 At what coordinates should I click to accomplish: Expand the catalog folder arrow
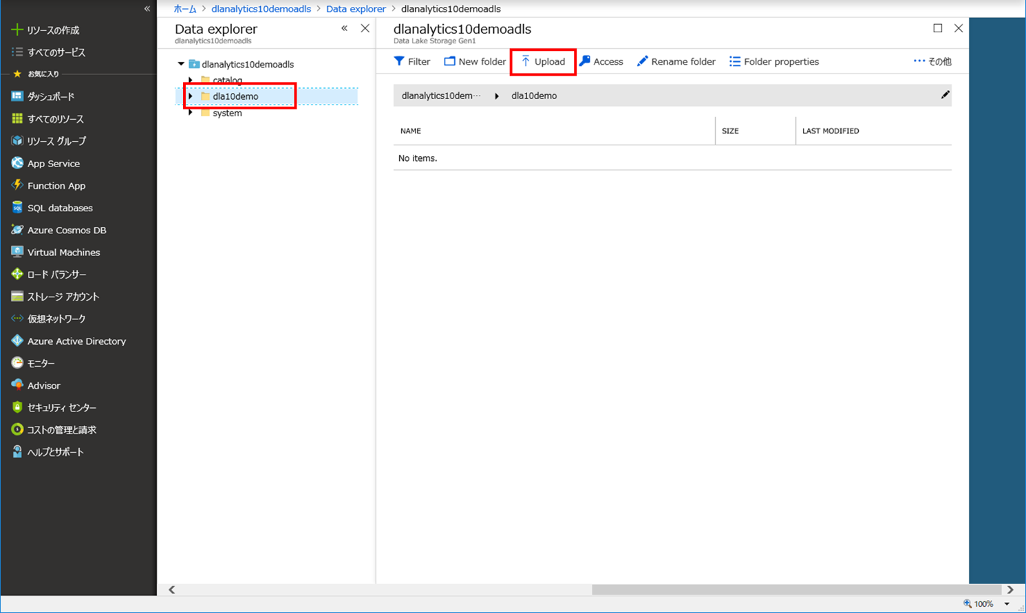(191, 80)
